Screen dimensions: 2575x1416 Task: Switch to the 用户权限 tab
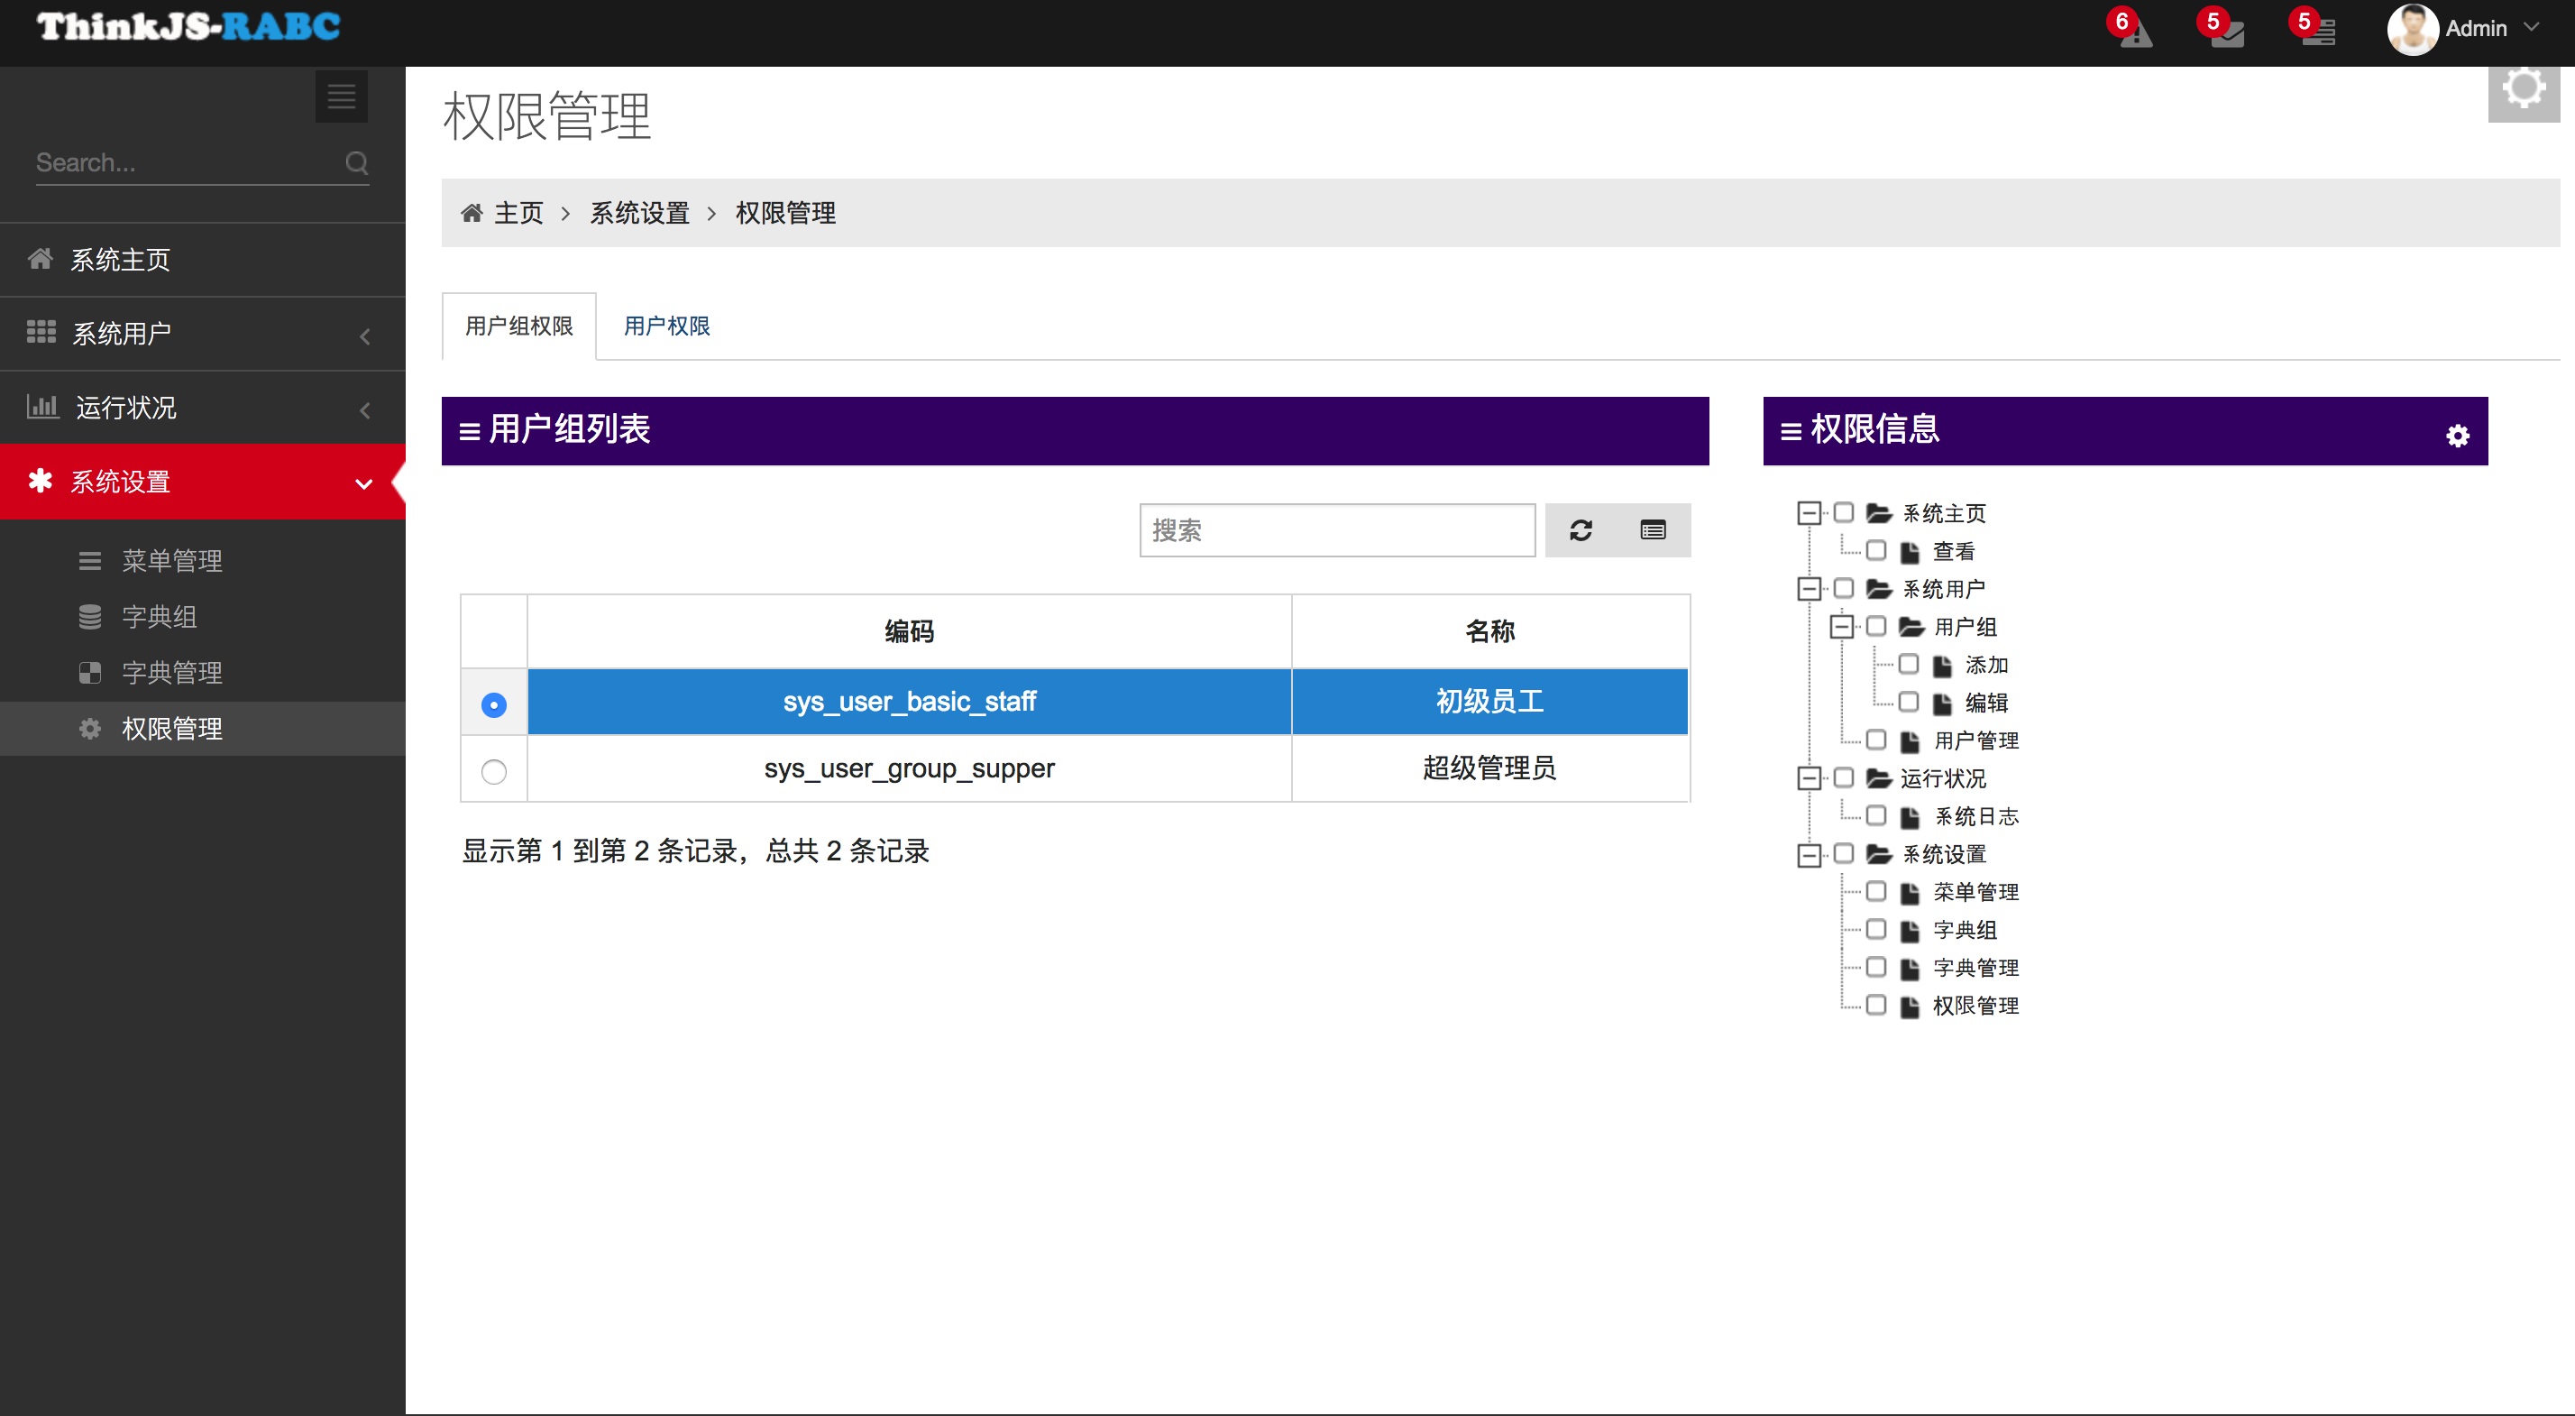click(x=667, y=326)
